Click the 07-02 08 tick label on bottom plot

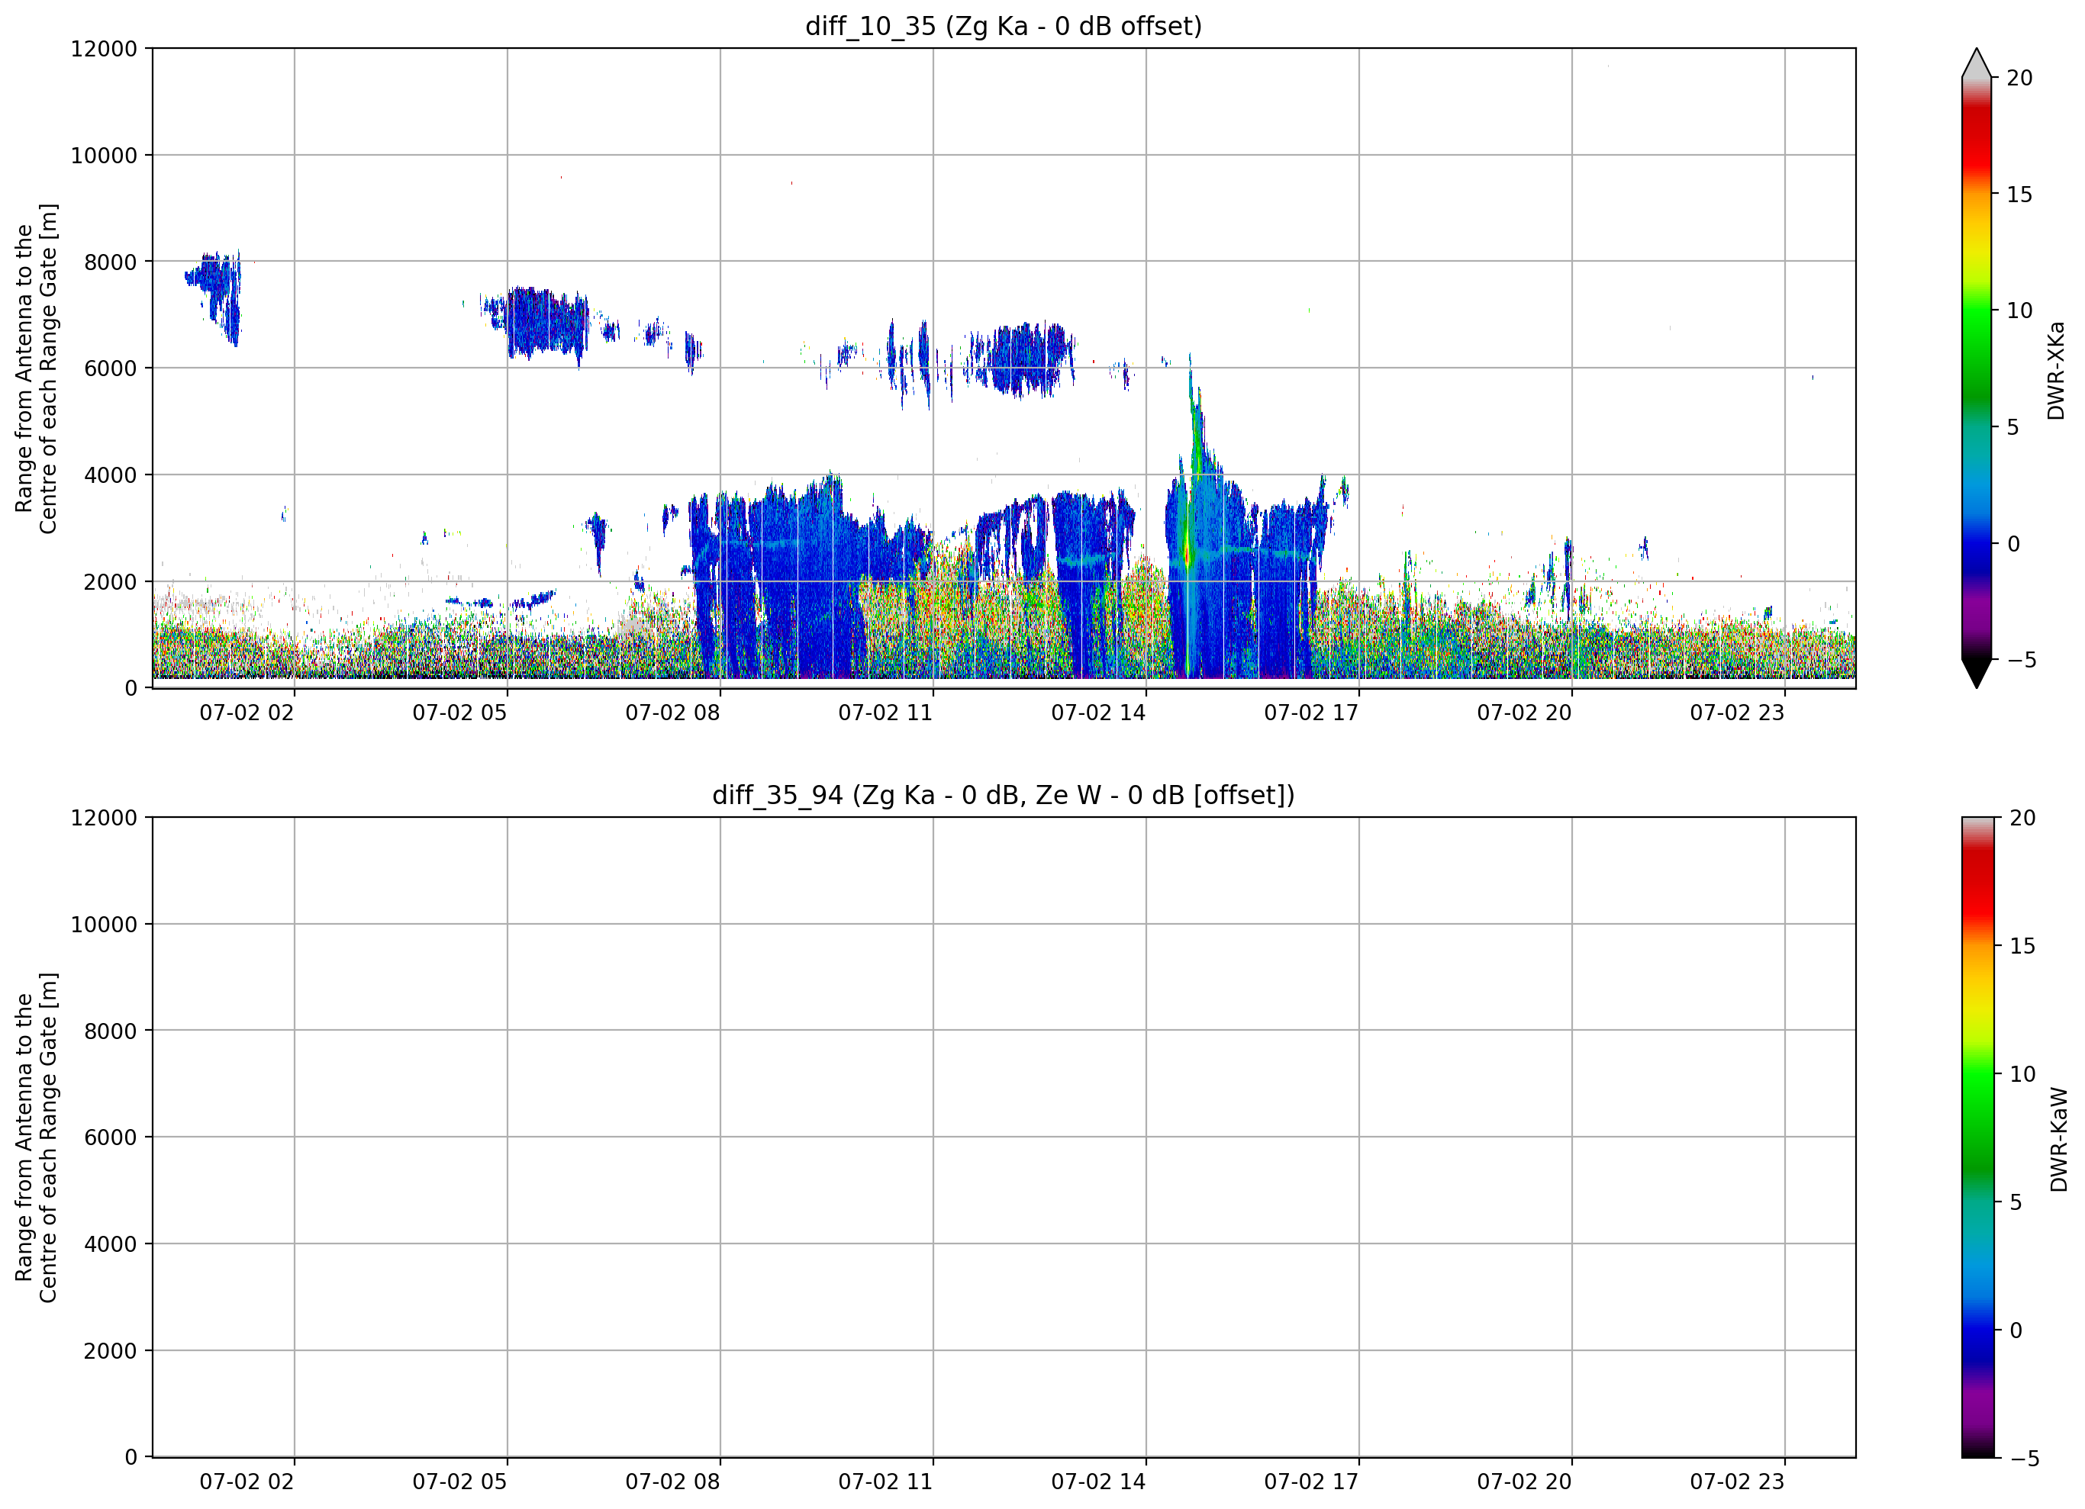coord(673,1482)
